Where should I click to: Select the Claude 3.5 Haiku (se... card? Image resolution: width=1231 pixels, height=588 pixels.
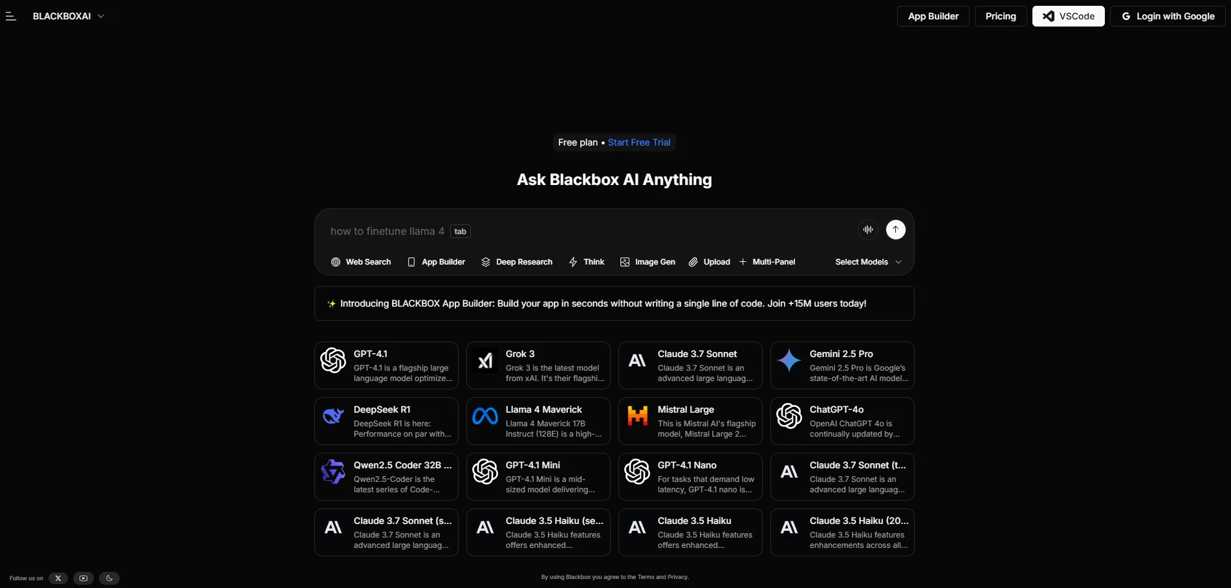tap(538, 532)
